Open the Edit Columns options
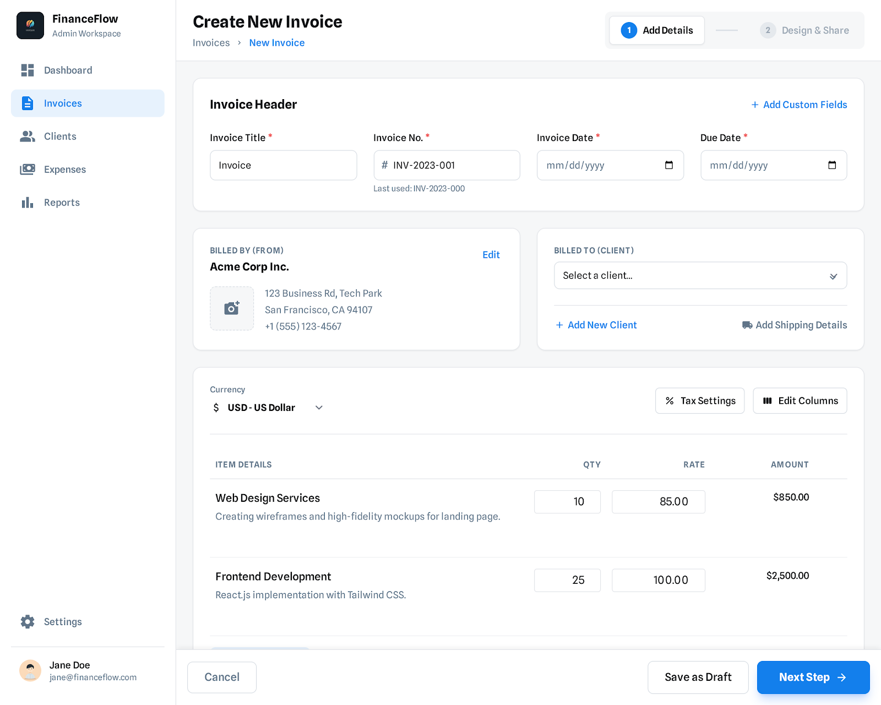 [x=800, y=401]
